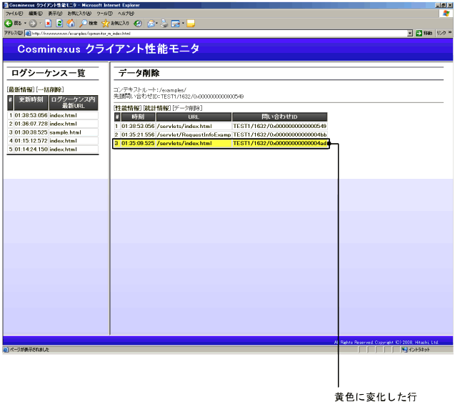
Task: Open the 表示(V) menu
Action: click(55, 14)
